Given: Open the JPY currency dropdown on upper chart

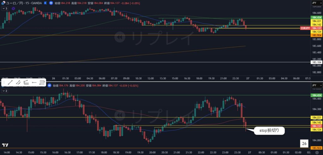Looking at the screenshot, I should pyautogui.click(x=317, y=3).
